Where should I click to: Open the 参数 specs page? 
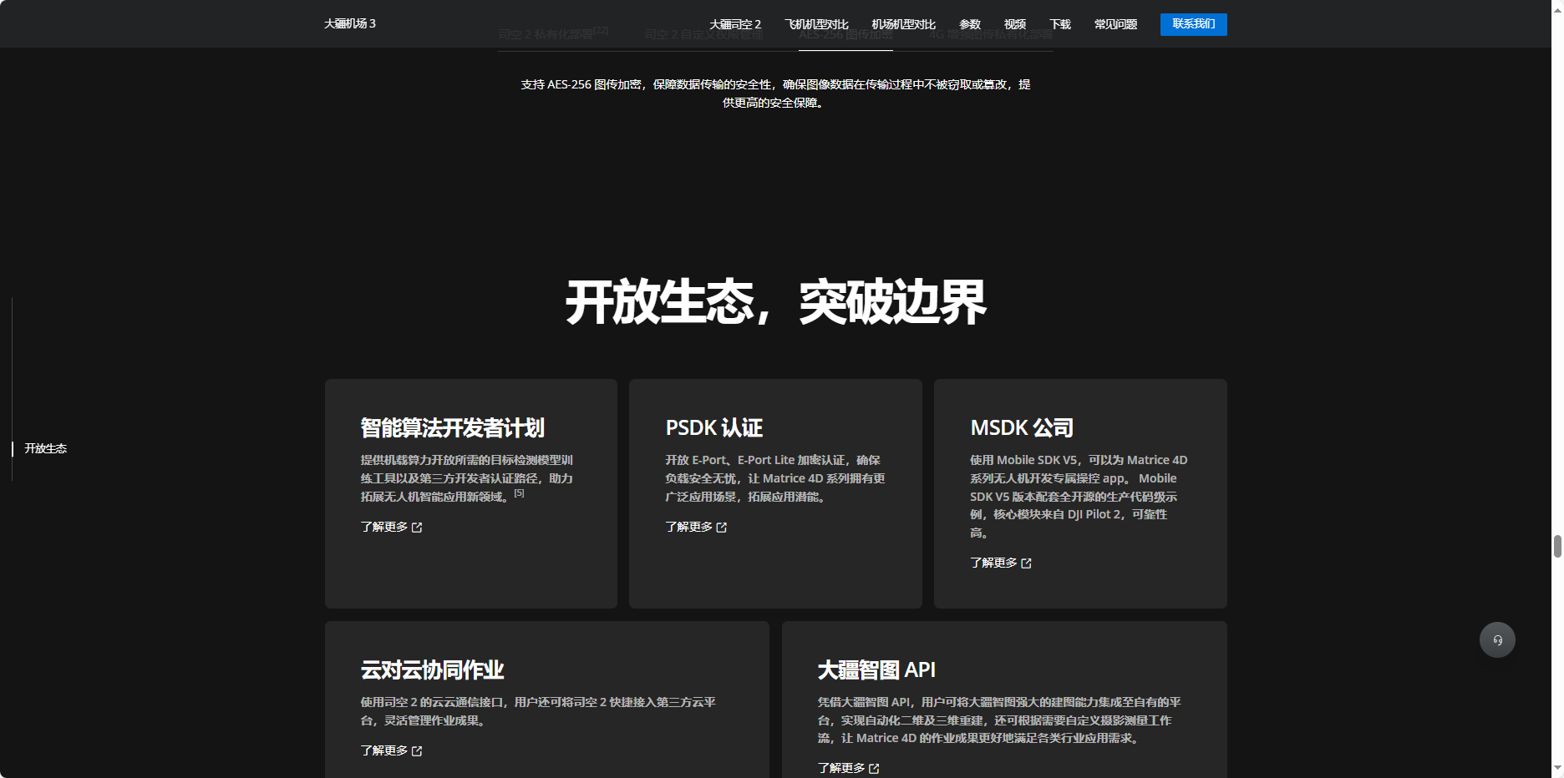[x=969, y=24]
